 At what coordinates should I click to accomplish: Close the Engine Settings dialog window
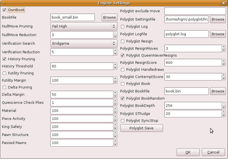[223, 3]
